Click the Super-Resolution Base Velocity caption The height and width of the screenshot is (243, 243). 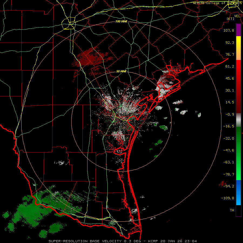123,241
